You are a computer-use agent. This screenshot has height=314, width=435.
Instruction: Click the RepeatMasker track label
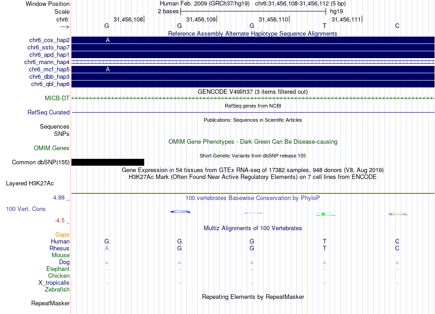[x=50, y=303]
